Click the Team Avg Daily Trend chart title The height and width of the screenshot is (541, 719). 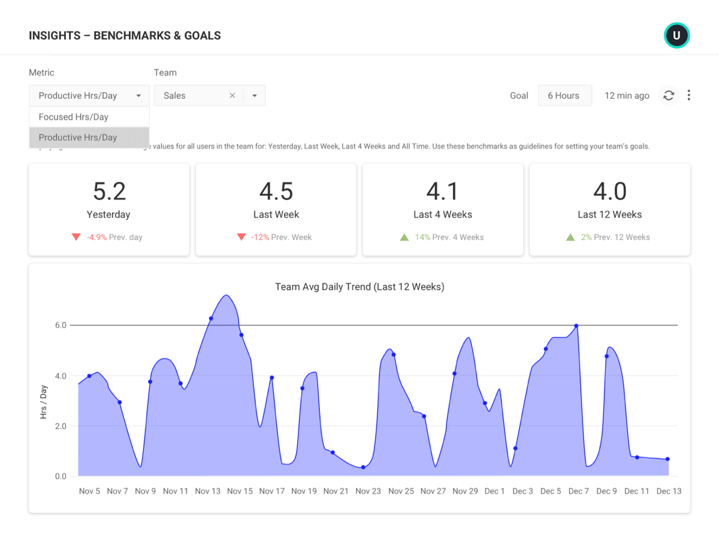coord(359,287)
